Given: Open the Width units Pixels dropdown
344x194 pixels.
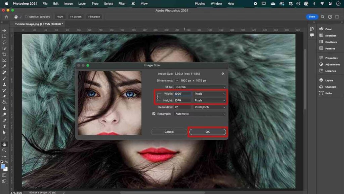Looking at the screenshot, I should tap(210, 94).
